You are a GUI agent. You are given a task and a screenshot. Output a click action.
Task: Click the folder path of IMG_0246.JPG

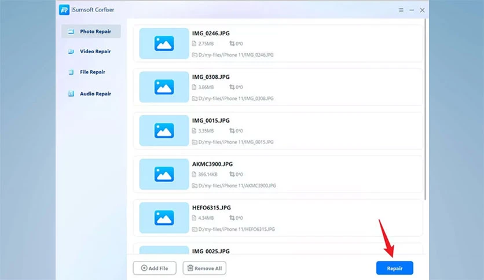[236, 55]
